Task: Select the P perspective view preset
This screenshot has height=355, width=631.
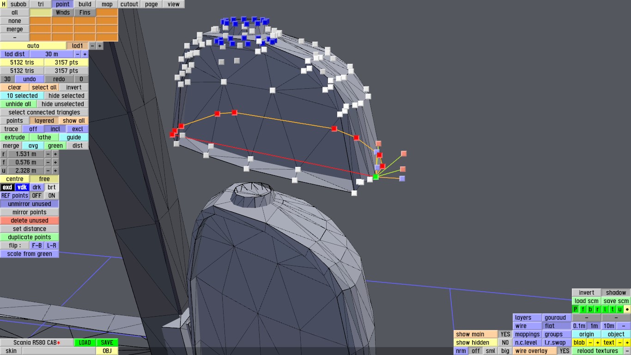Action: tap(576, 309)
